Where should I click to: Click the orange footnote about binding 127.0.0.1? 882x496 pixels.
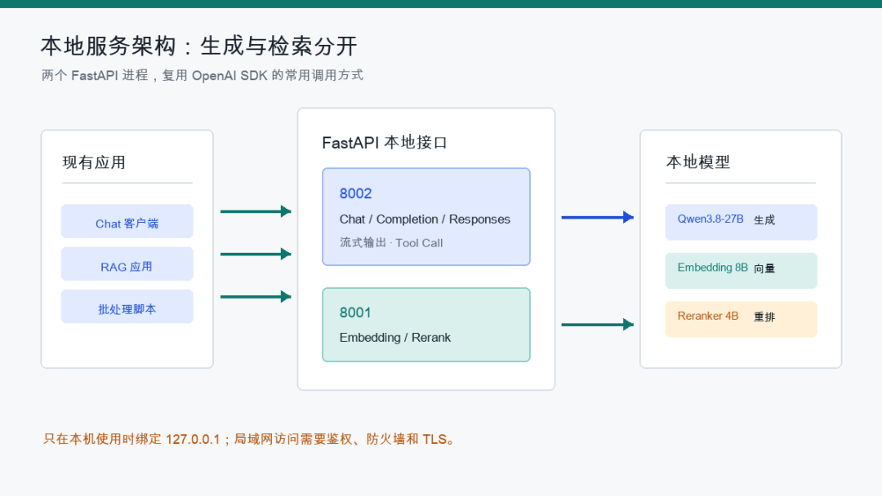coord(248,439)
